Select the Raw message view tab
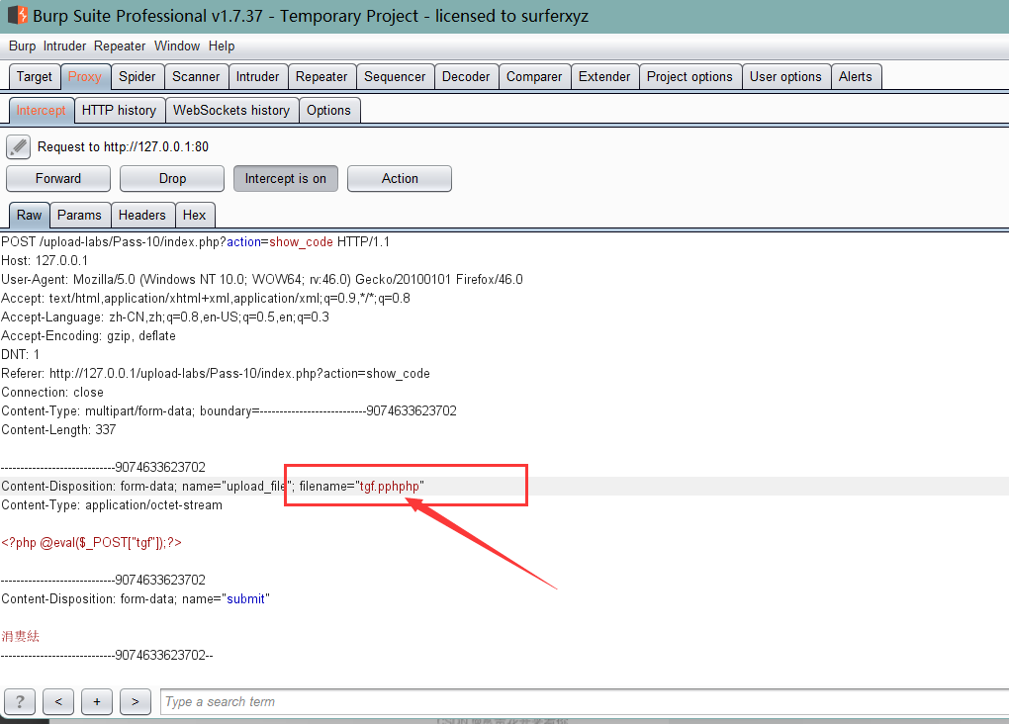 coord(30,215)
